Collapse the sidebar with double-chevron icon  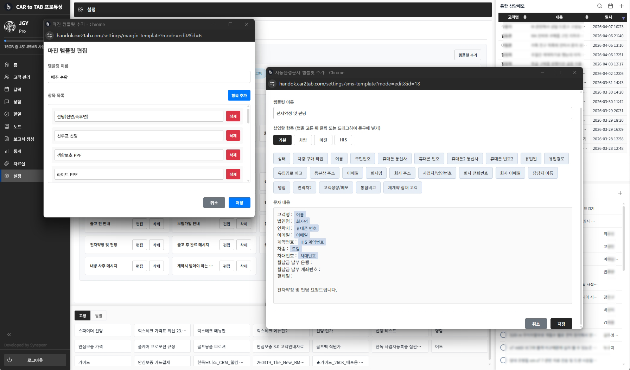tap(9, 334)
